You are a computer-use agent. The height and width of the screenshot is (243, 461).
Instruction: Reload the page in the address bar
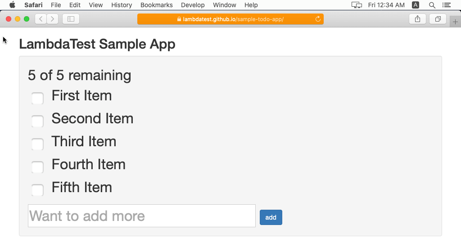(318, 19)
